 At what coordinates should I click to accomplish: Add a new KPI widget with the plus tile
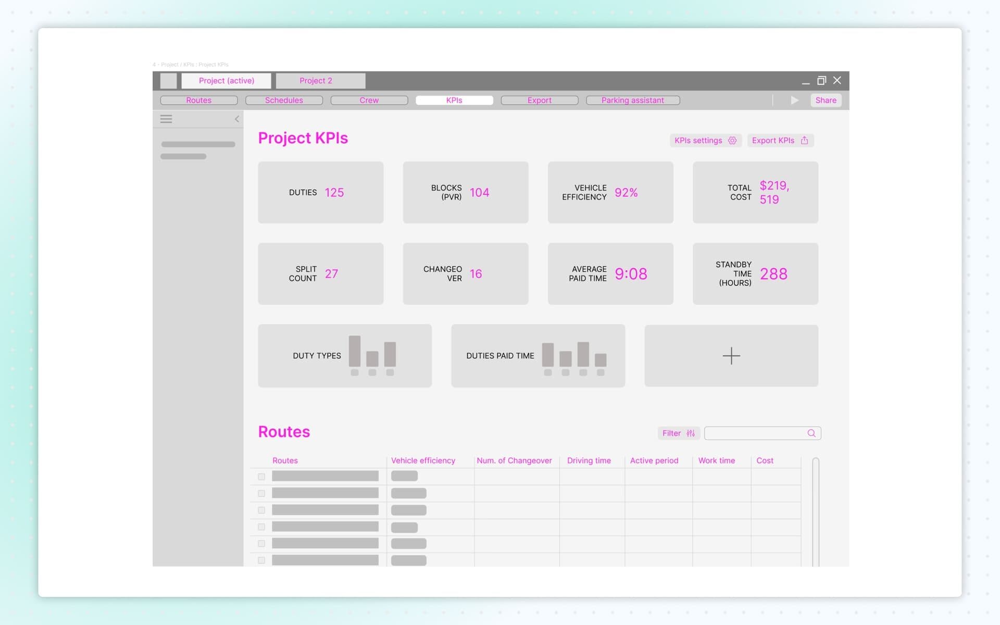point(731,356)
